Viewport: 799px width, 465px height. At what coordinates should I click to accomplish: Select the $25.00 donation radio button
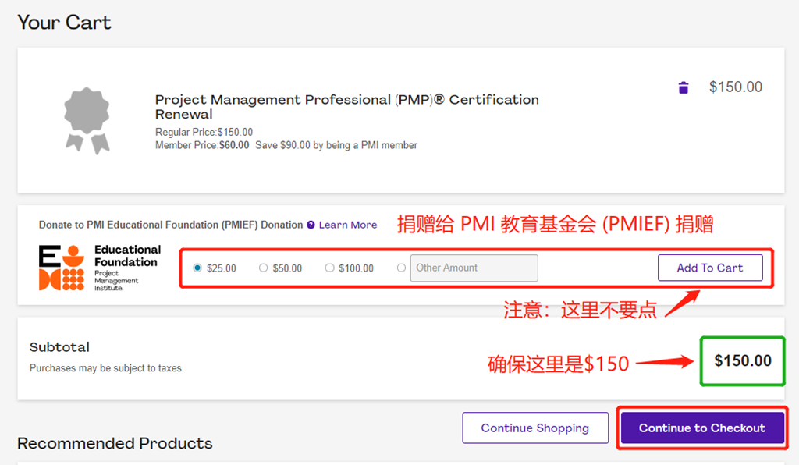point(197,268)
